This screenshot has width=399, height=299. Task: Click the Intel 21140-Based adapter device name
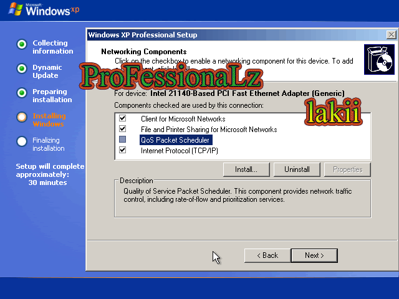coord(248,93)
